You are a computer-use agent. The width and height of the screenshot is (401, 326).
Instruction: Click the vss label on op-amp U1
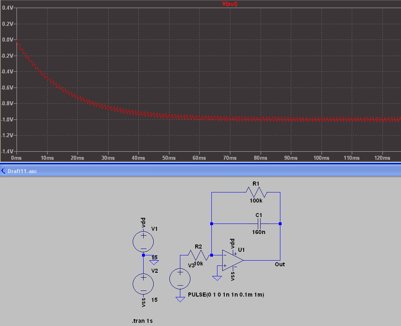pos(232,276)
